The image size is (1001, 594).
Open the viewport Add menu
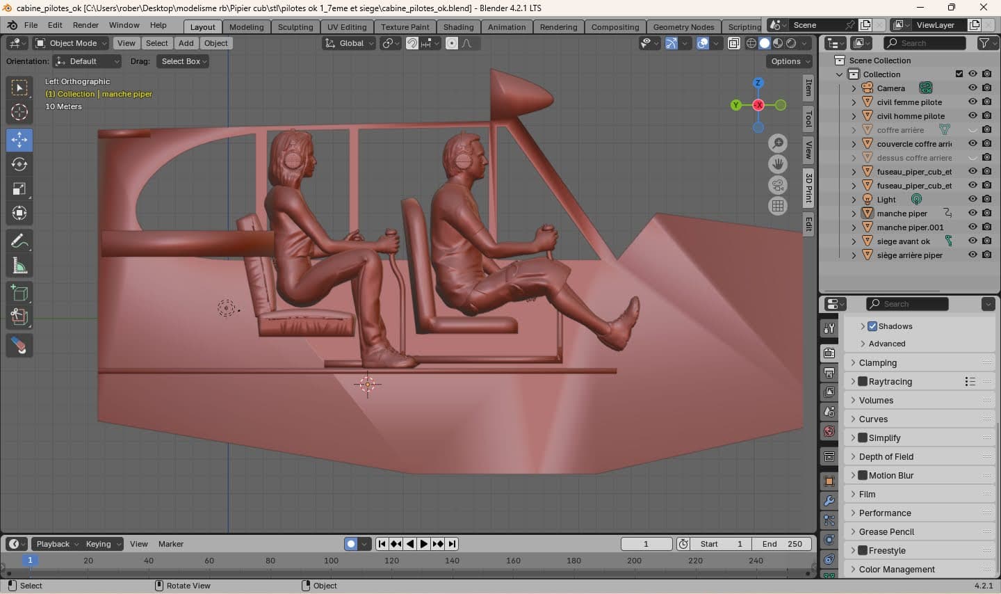pos(186,43)
